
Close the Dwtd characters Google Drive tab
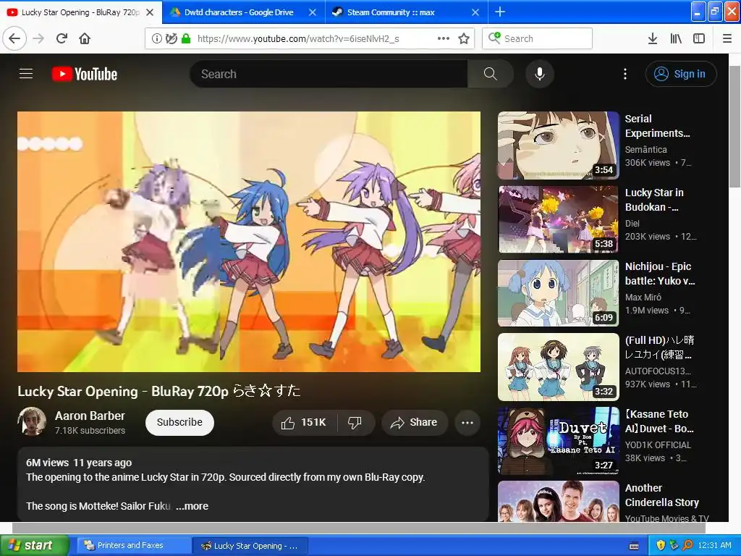(313, 12)
